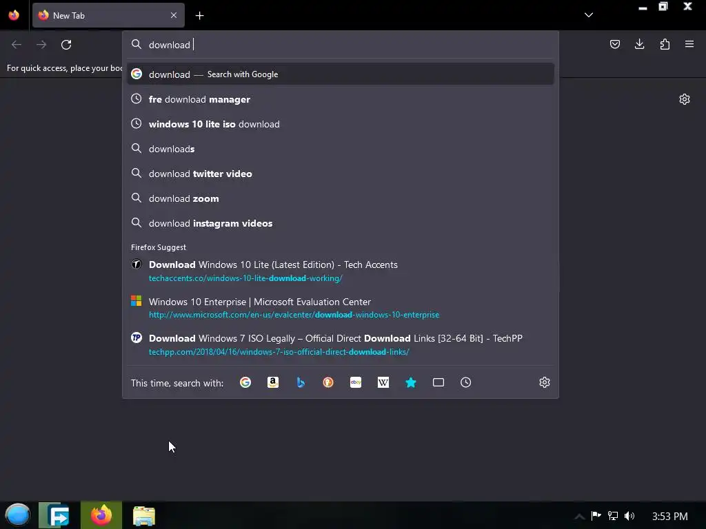This screenshot has height=529, width=706.
Task: Click magnifier icon beside 'download zoom'
Action: click(137, 198)
